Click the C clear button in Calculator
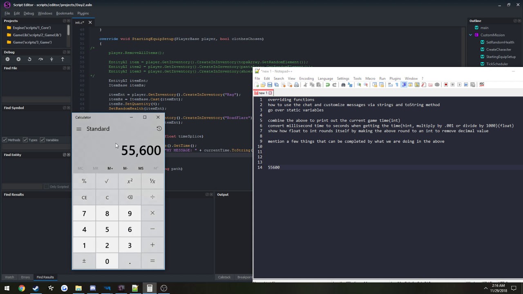Screen dimensions: 523x294 [107, 198]
